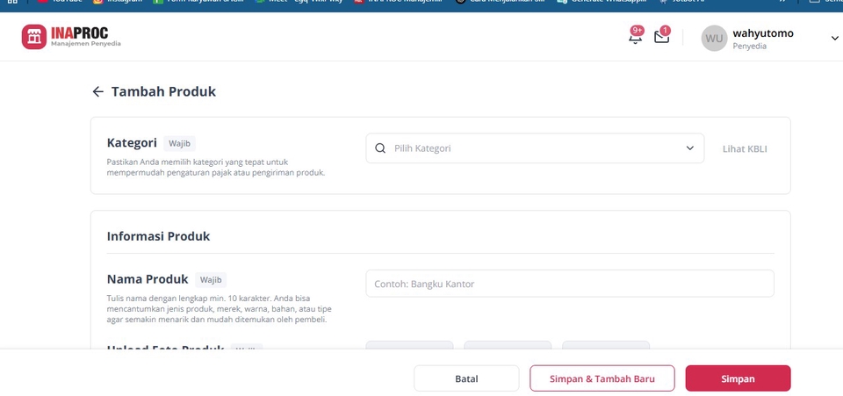Click the WU profile avatar
Viewport: 843px width, 396px height.
coord(714,38)
